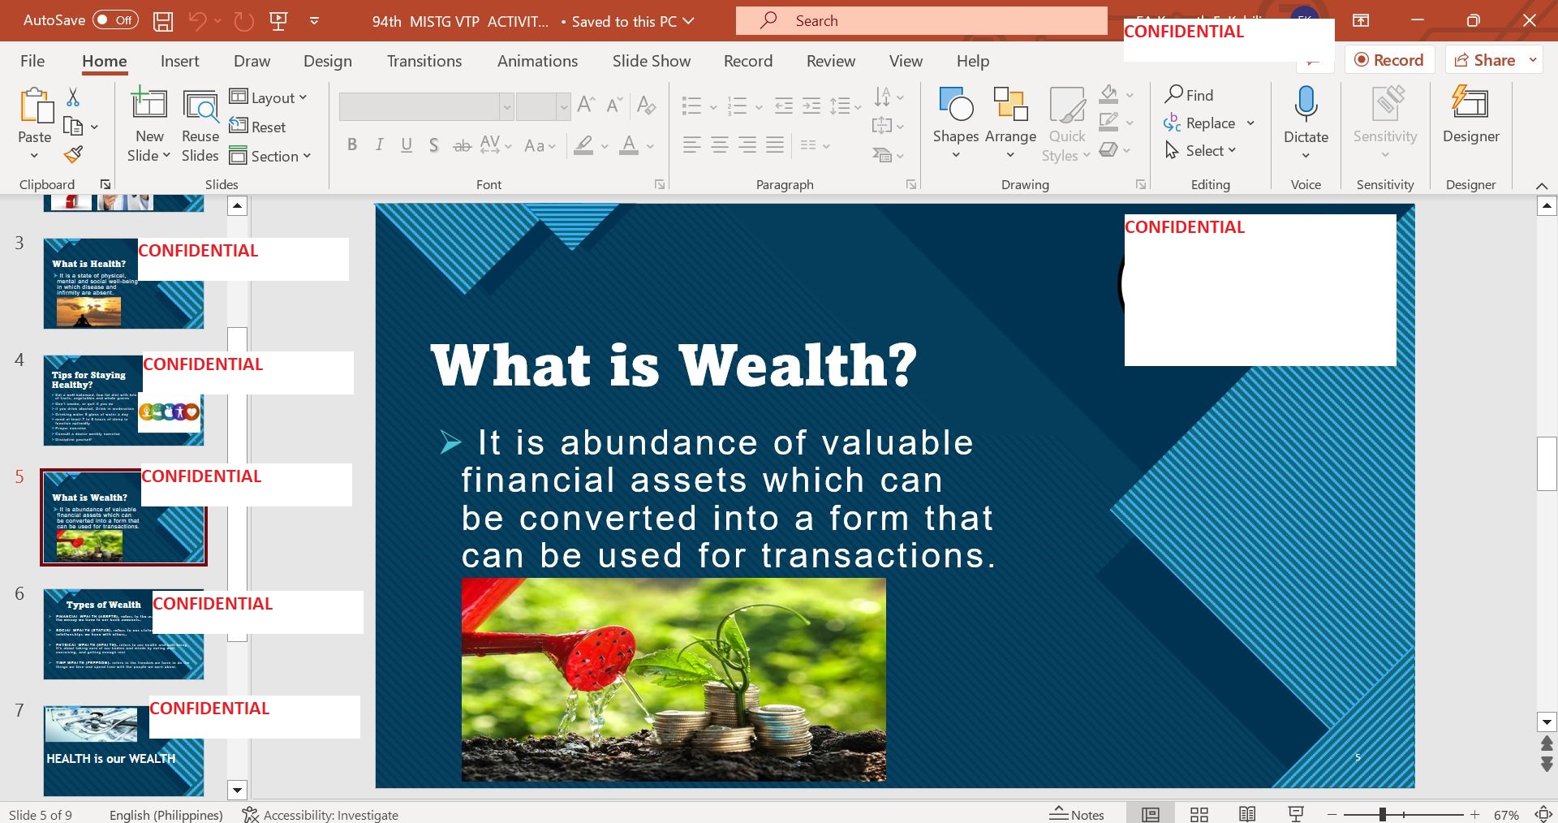This screenshot has height=823, width=1558.
Task: Open the Transitions tab
Action: click(424, 61)
